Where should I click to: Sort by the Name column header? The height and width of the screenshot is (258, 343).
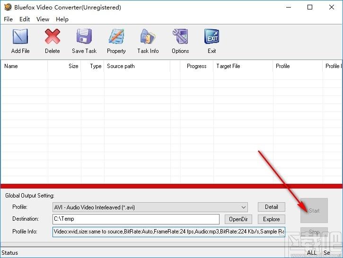click(x=24, y=66)
